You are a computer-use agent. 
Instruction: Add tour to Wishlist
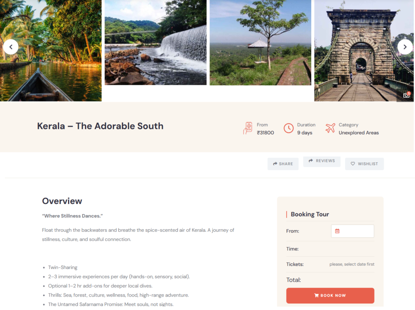pos(364,164)
